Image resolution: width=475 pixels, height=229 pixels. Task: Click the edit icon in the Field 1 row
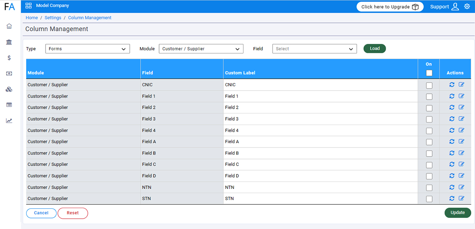[461, 96]
